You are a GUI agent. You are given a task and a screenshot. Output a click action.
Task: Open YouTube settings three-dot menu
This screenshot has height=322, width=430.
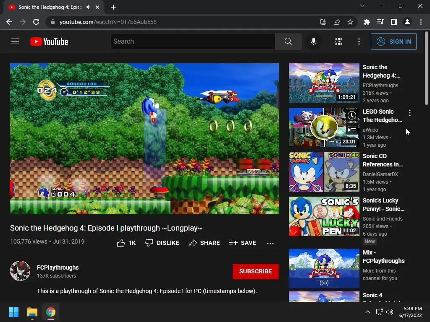[359, 42]
